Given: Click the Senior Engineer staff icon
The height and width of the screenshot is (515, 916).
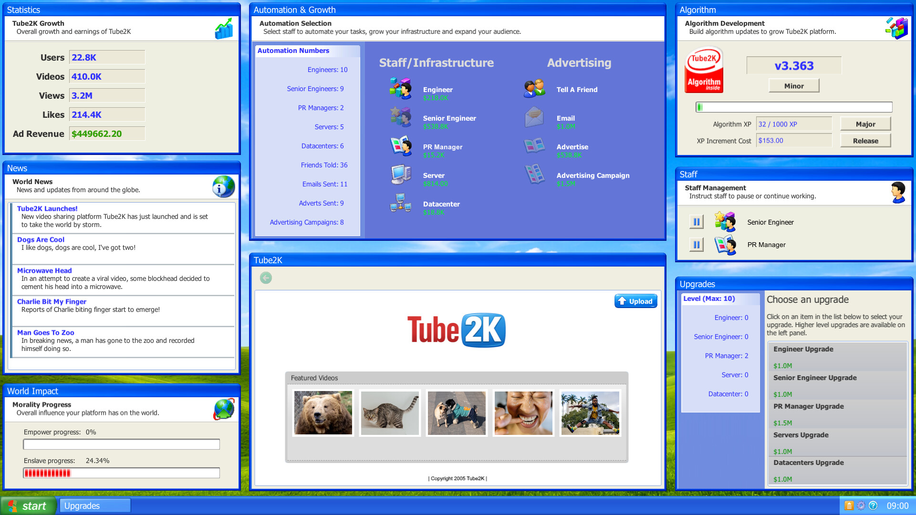Looking at the screenshot, I should 401,117.
